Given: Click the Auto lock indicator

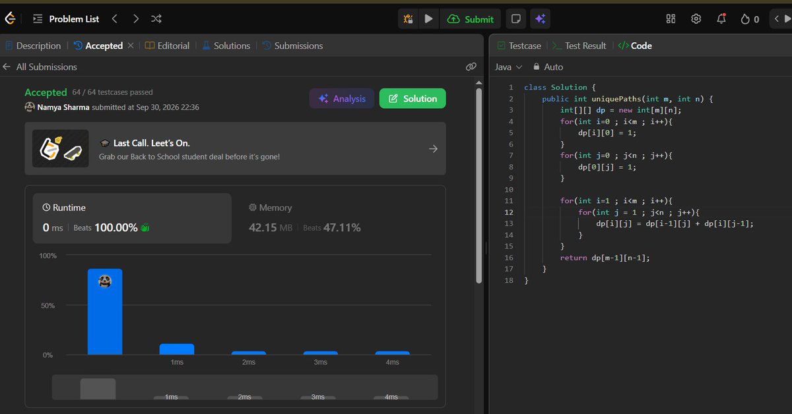Looking at the screenshot, I should [548, 67].
